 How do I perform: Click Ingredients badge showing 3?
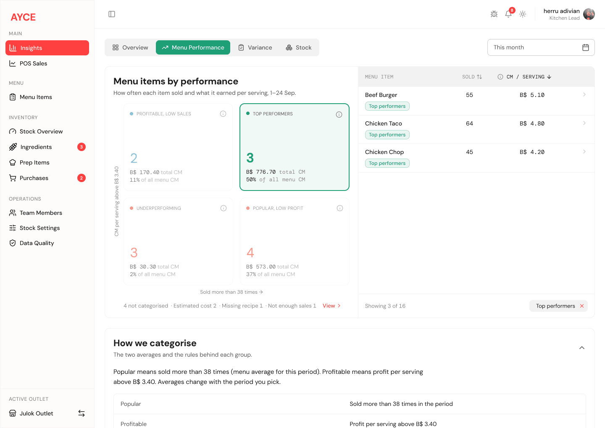pyautogui.click(x=82, y=147)
